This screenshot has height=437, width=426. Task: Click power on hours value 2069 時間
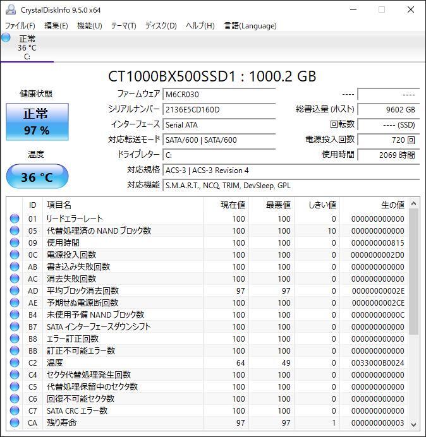(x=388, y=155)
